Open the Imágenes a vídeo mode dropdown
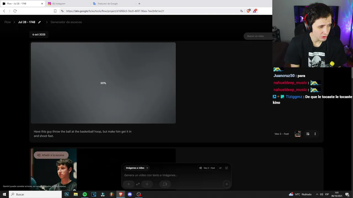 (137, 168)
